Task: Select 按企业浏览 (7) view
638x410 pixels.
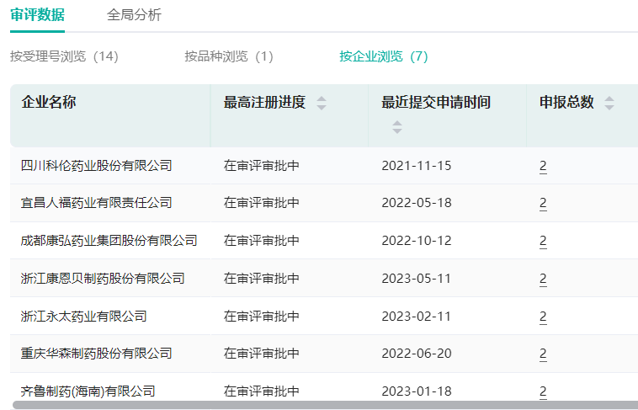Action: [x=384, y=56]
